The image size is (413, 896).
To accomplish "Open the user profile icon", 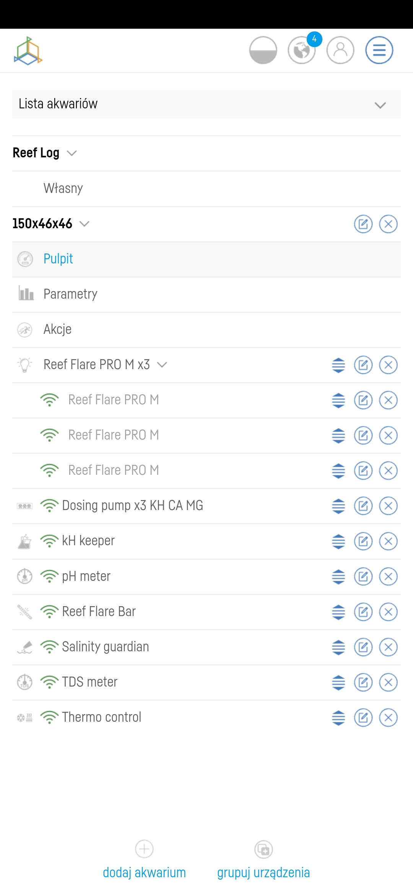I will click(x=340, y=50).
